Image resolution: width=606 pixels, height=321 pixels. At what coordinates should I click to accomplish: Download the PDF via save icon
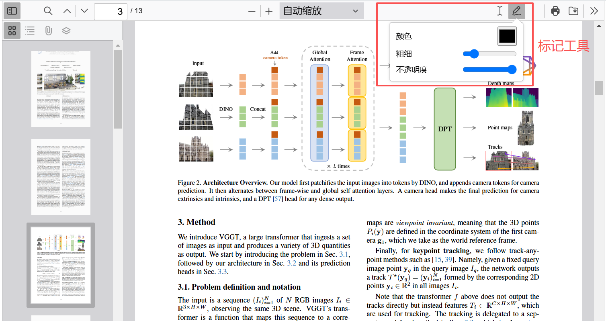click(x=573, y=11)
